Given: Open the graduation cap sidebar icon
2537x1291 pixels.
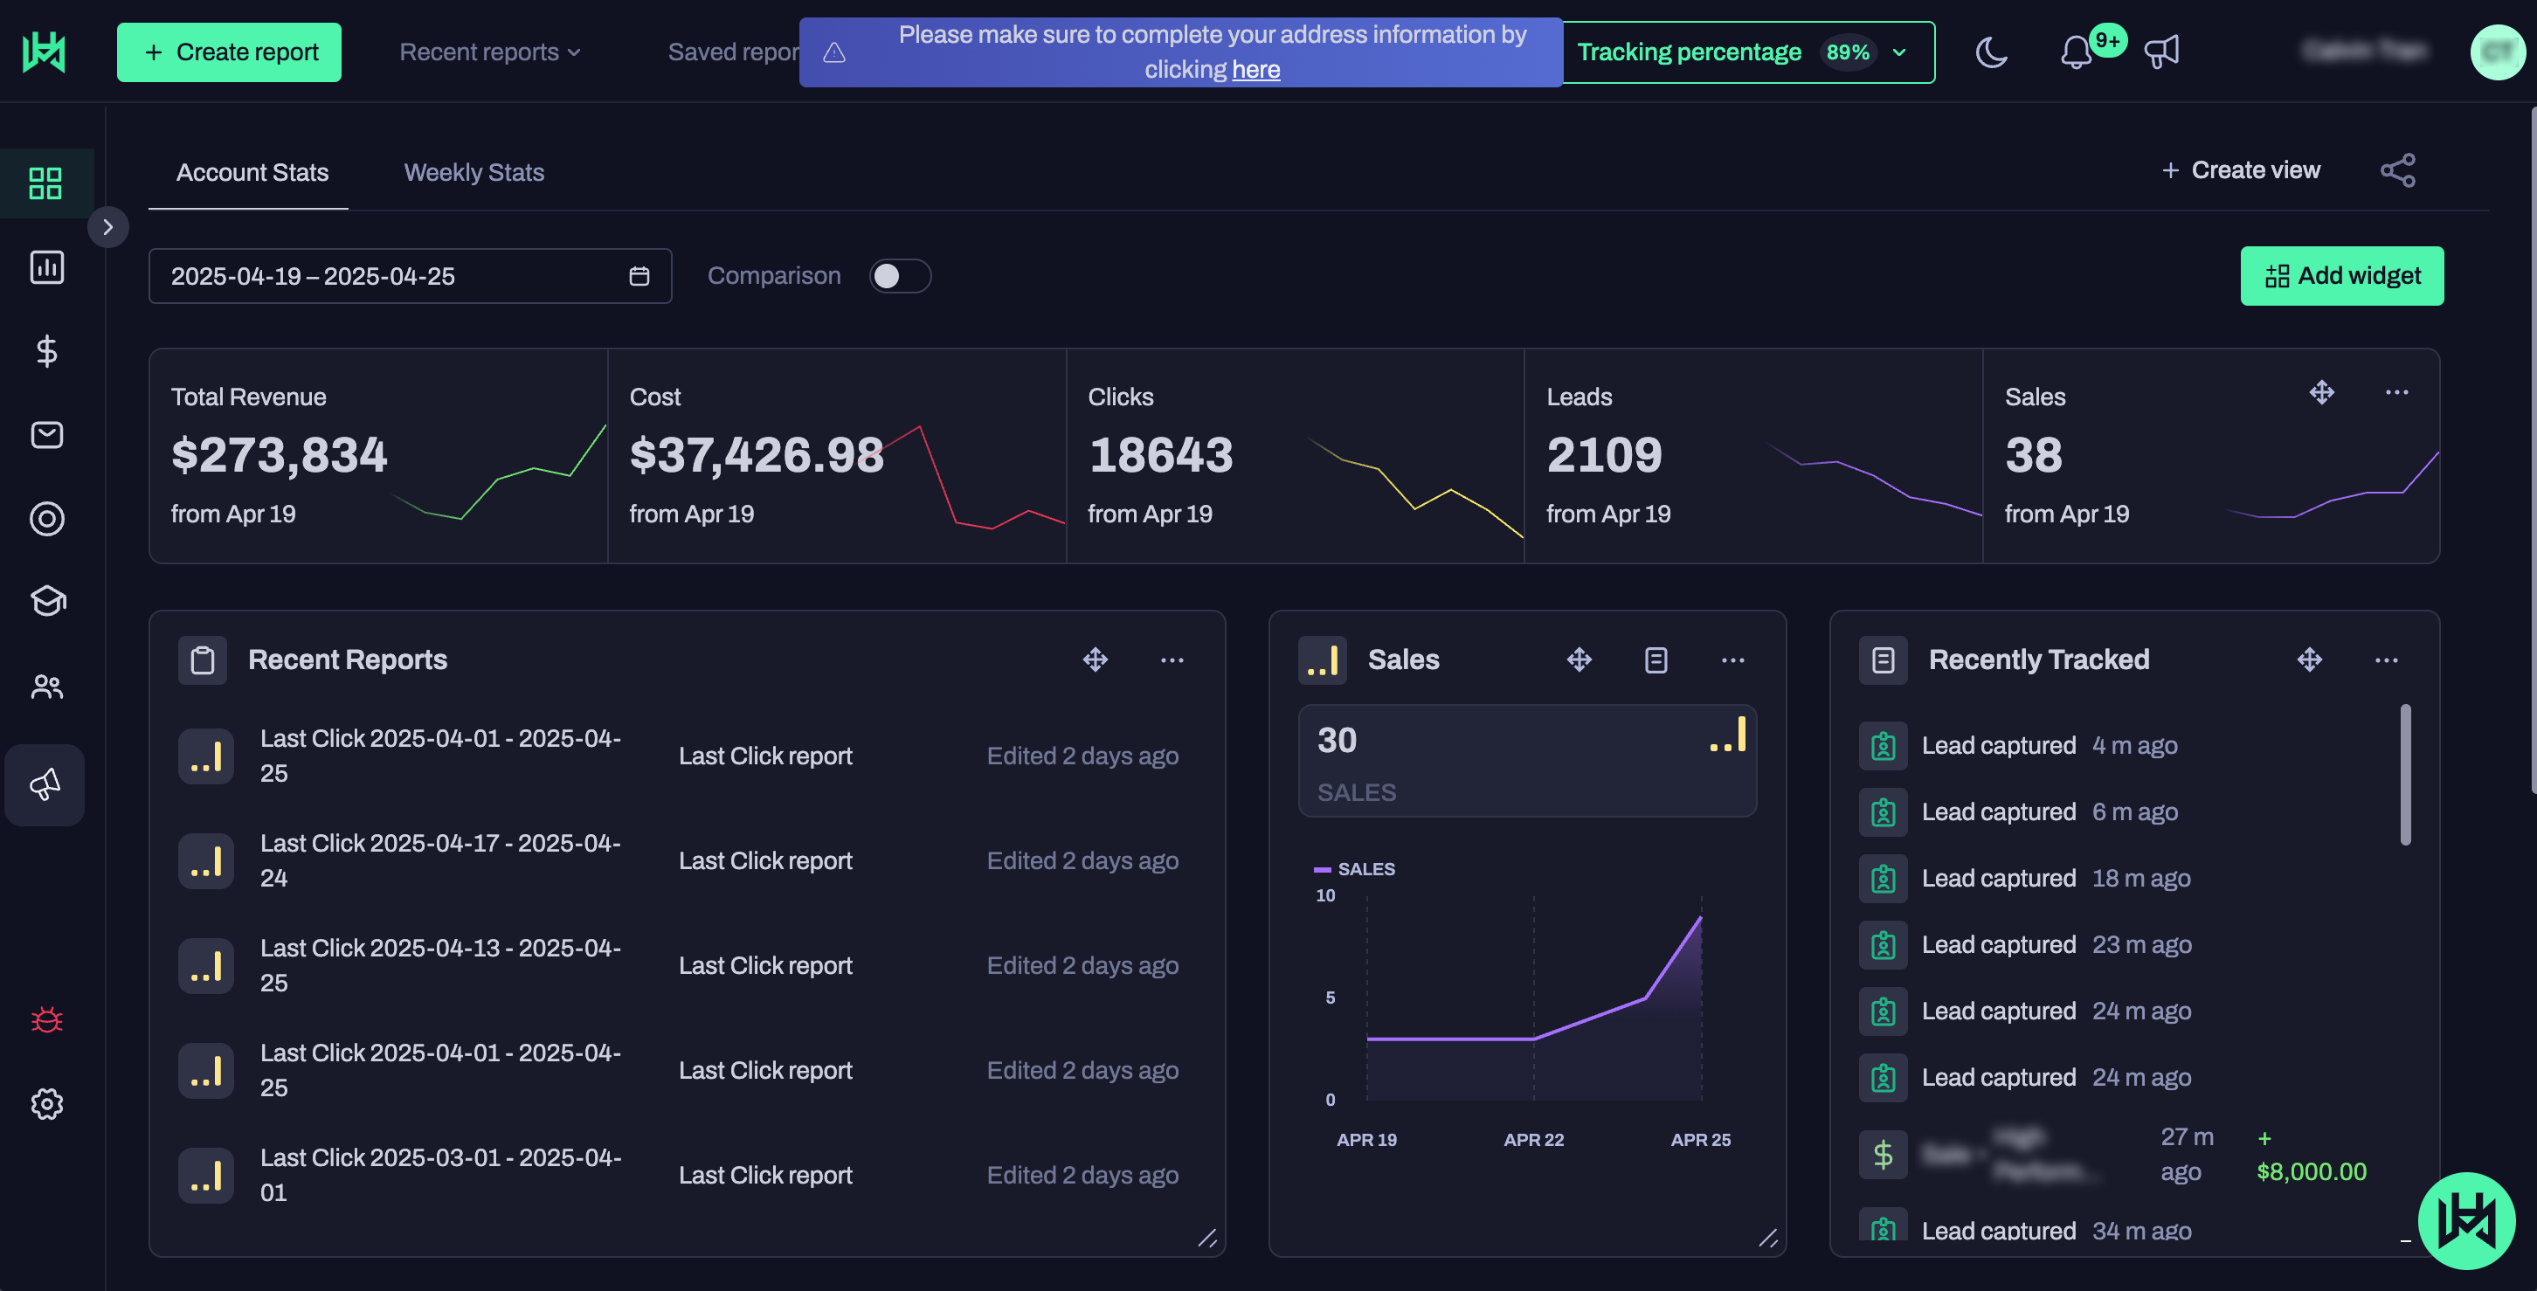Looking at the screenshot, I should coord(46,601).
